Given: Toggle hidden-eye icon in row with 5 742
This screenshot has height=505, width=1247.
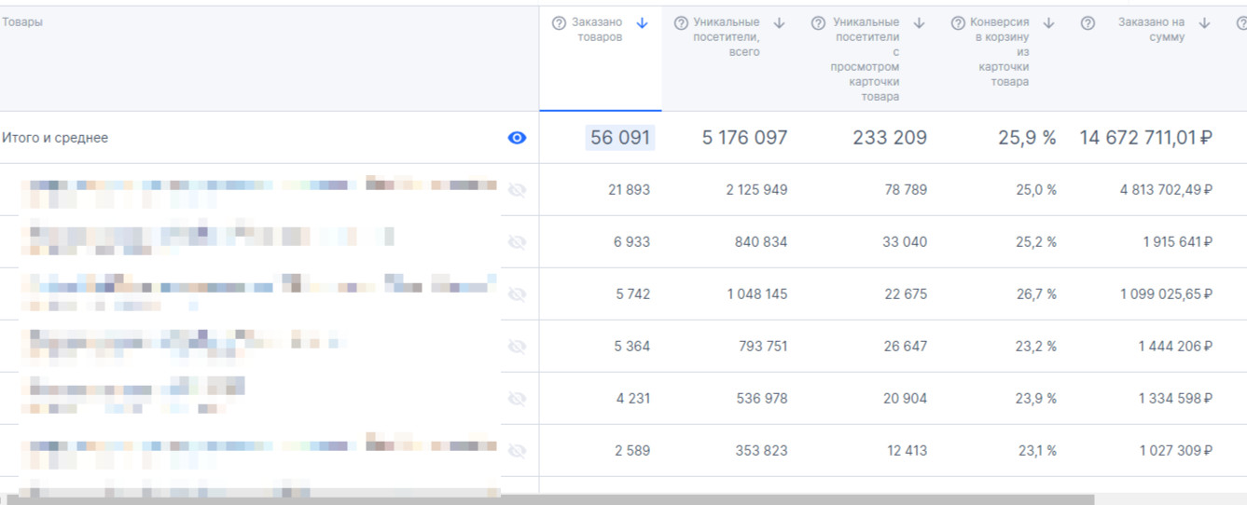Looking at the screenshot, I should click(x=517, y=294).
